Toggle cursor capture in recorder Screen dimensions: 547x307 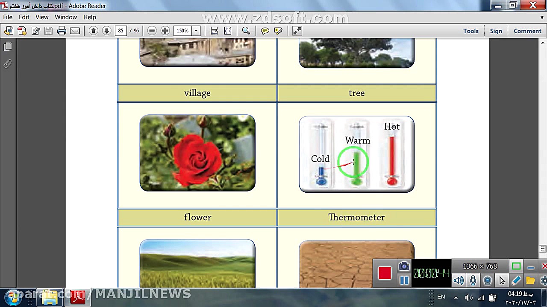(502, 280)
